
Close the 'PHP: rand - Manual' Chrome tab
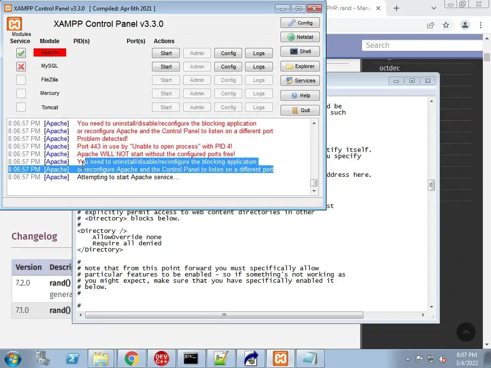[x=378, y=8]
